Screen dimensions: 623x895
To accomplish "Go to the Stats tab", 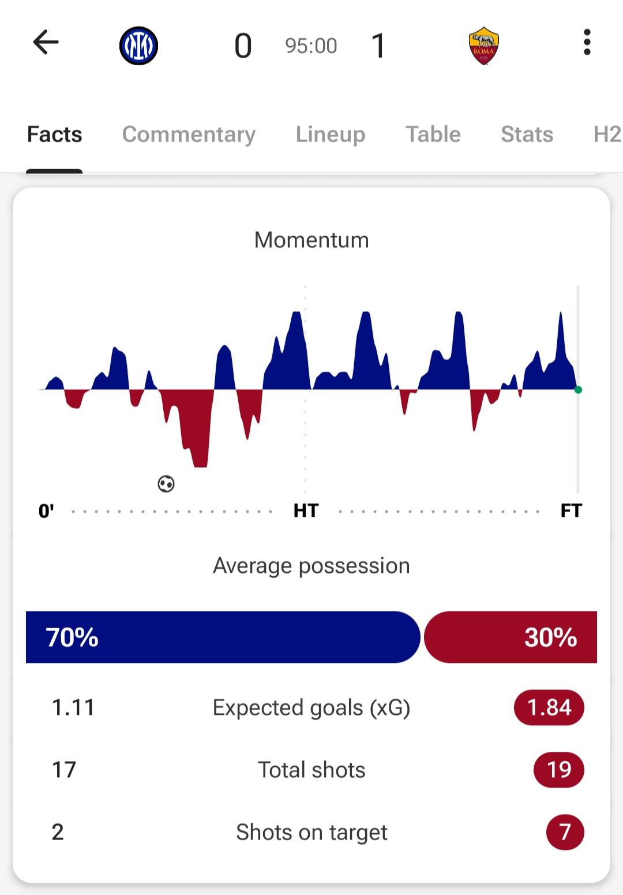I will (x=527, y=135).
